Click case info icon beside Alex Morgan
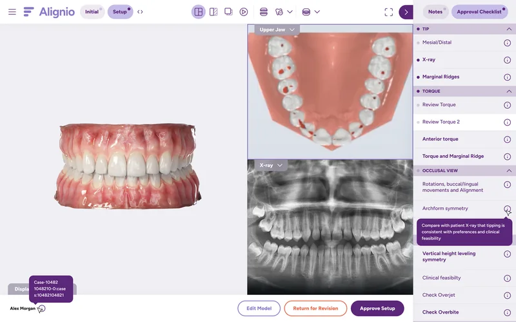This screenshot has height=322, width=516. (x=41, y=308)
